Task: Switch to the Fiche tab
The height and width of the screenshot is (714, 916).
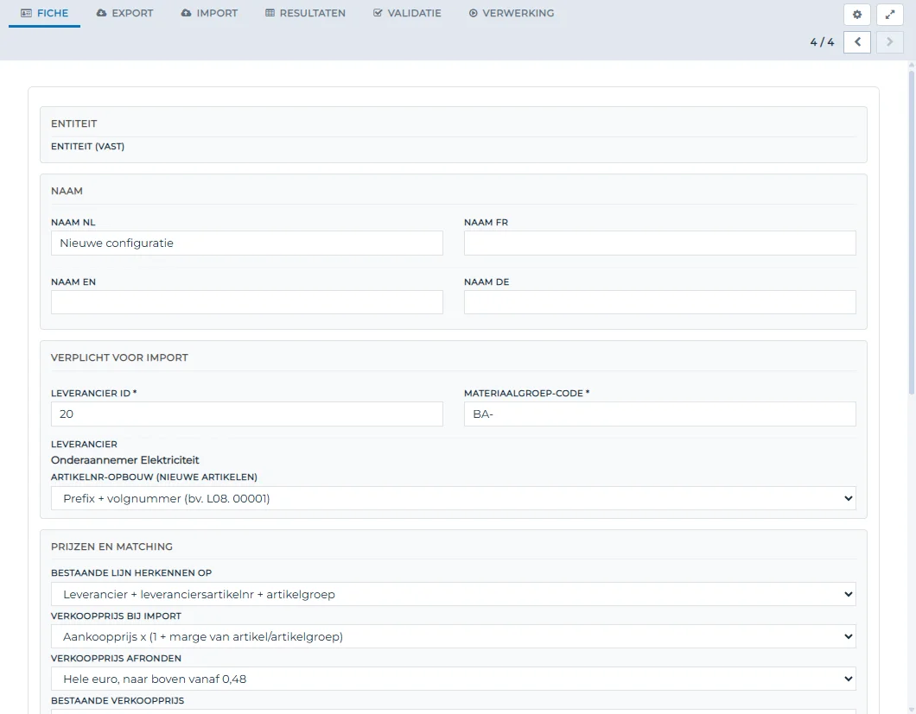Action: [x=44, y=14]
